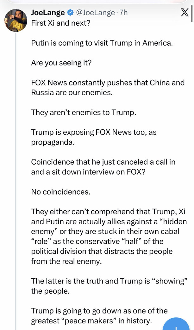Click "The latter is the truth" paragraph

[x=109, y=286]
